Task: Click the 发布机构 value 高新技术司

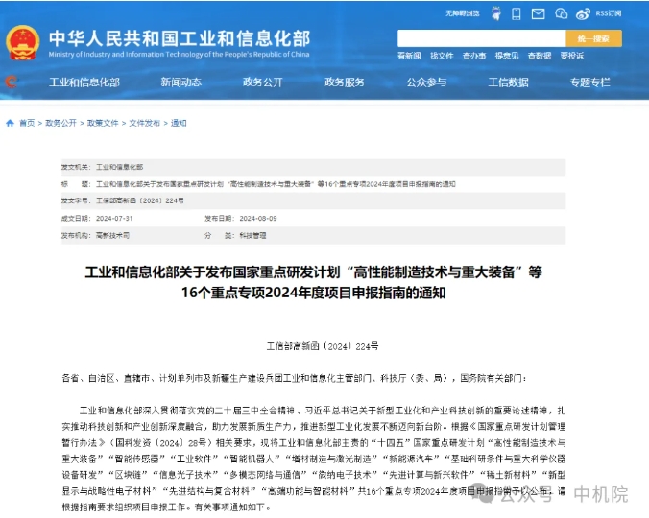Action: [x=112, y=235]
